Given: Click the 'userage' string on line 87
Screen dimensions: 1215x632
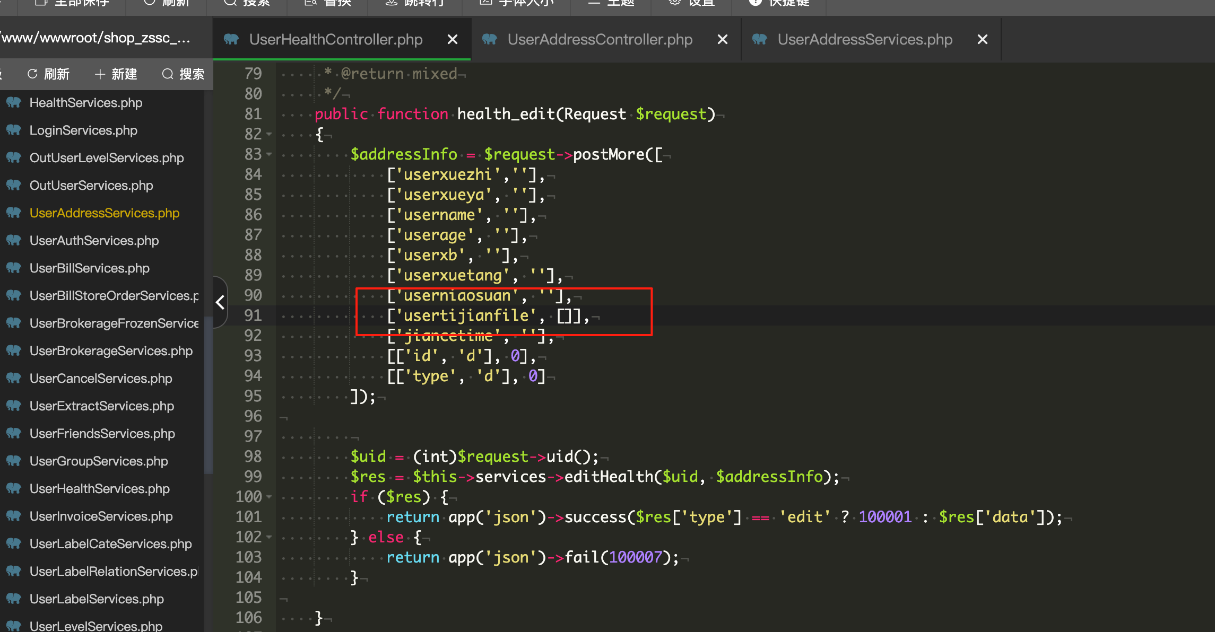Looking at the screenshot, I should click(x=435, y=235).
